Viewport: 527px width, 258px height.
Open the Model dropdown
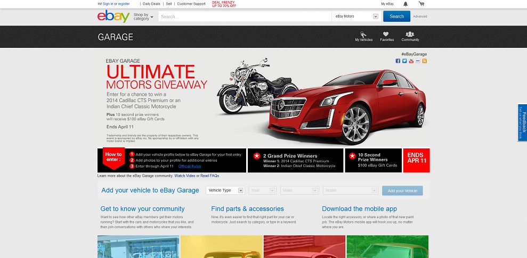coord(351,190)
